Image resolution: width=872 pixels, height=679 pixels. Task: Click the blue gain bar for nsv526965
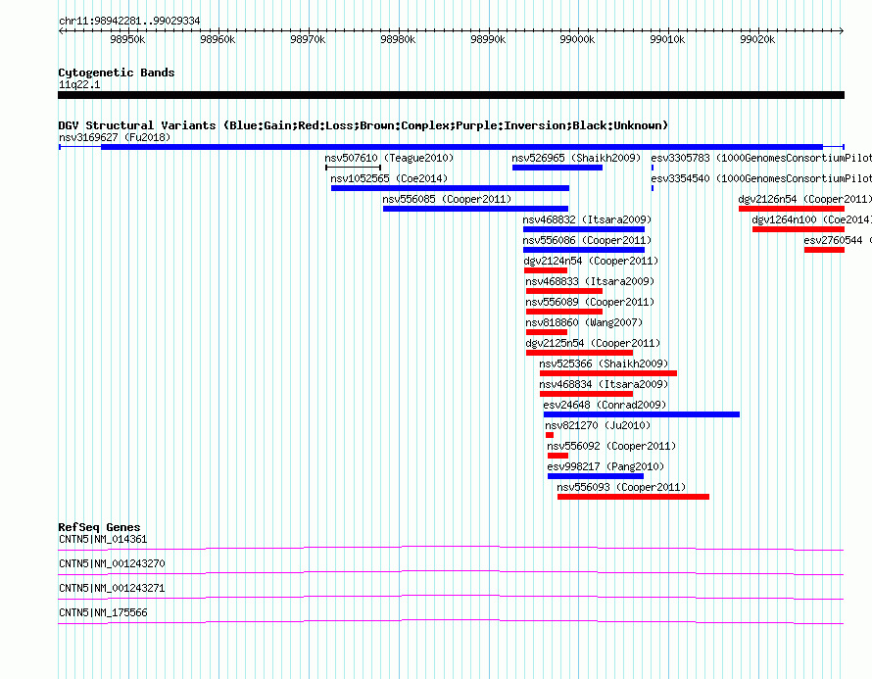557,168
